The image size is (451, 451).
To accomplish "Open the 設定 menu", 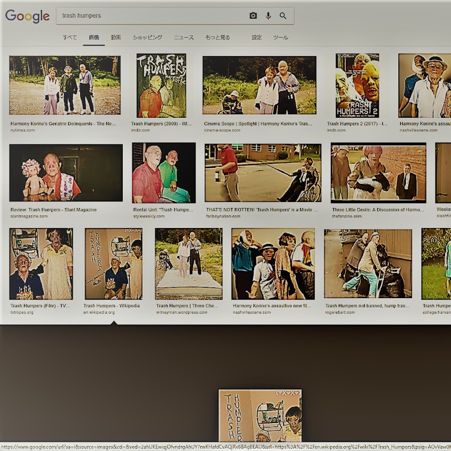I will 257,37.
